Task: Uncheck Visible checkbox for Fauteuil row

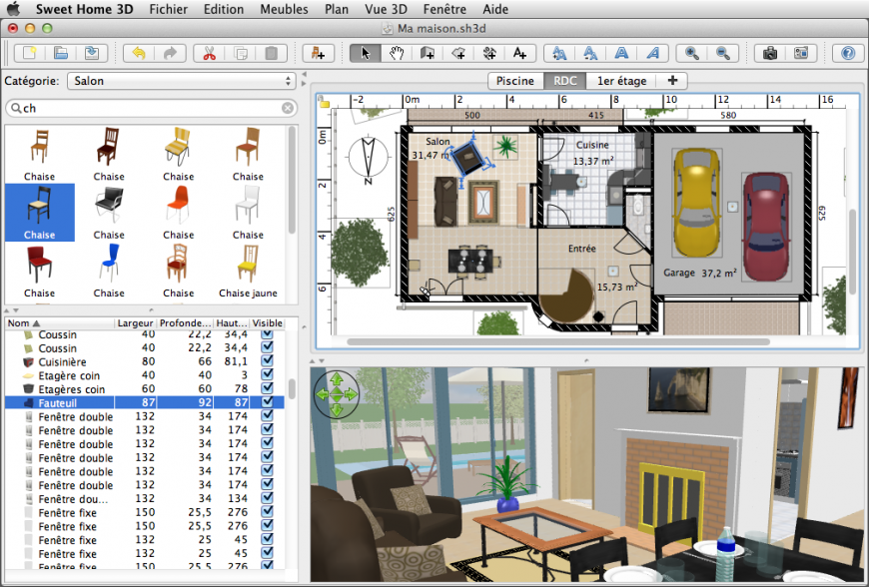Action: point(267,402)
